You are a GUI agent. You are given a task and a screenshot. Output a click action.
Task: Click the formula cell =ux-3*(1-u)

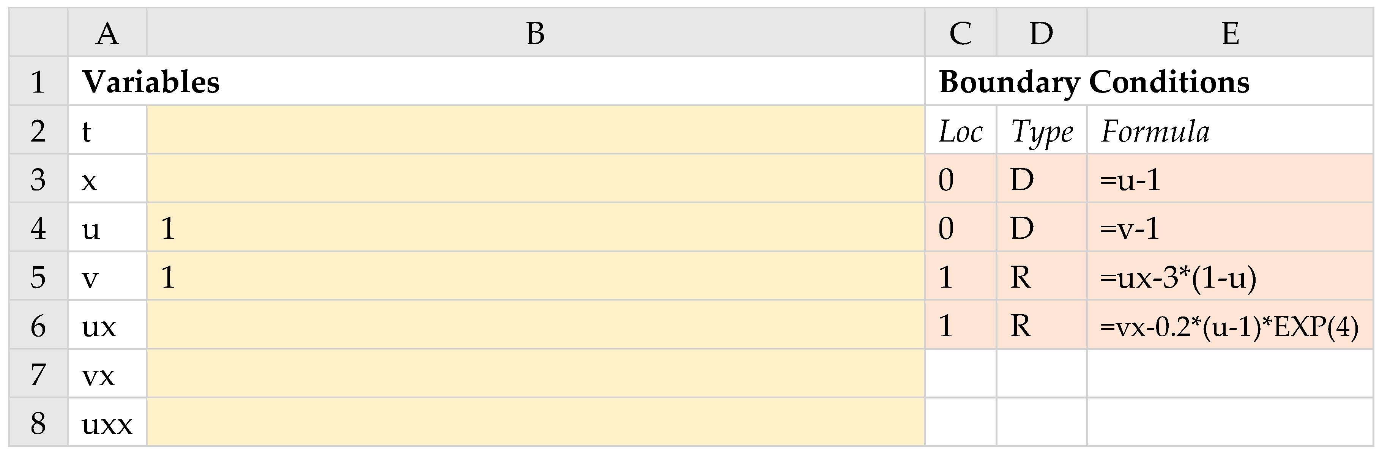click(x=1230, y=277)
